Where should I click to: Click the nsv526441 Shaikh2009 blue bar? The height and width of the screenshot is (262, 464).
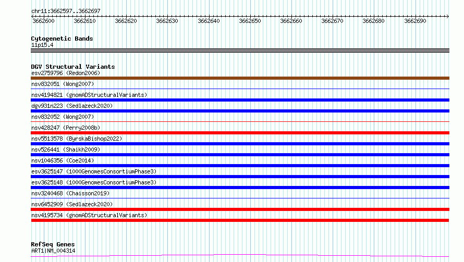pos(240,155)
